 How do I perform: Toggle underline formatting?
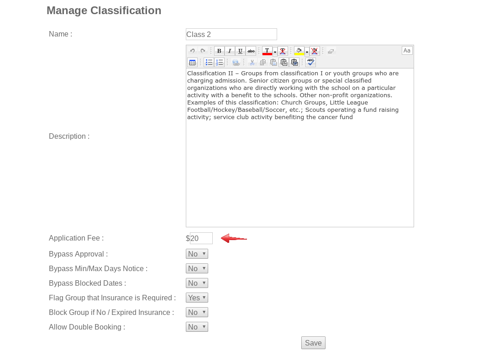click(241, 51)
